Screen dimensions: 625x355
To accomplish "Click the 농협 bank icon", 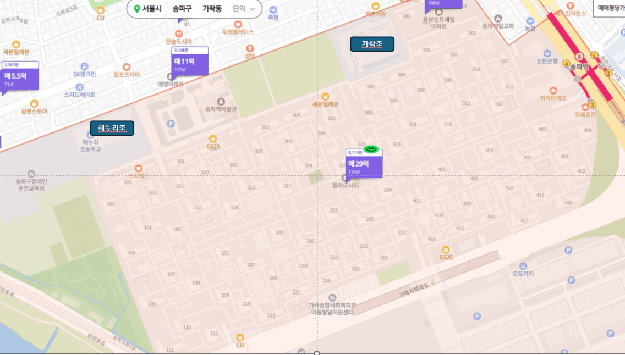I will (530, 21).
